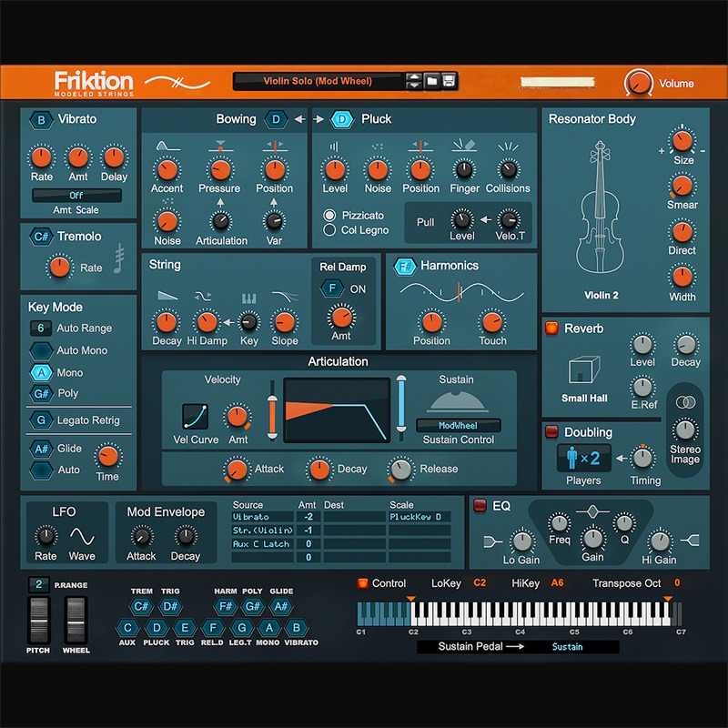This screenshot has width=728, height=728.
Task: Click the F REL.D hexagon keyswitch
Action: click(x=213, y=628)
